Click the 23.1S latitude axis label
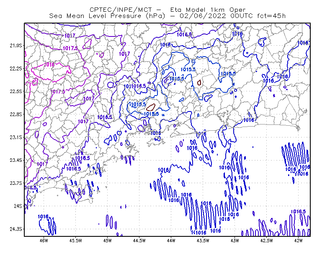This screenshot has width=335, height=259. click(x=16, y=137)
